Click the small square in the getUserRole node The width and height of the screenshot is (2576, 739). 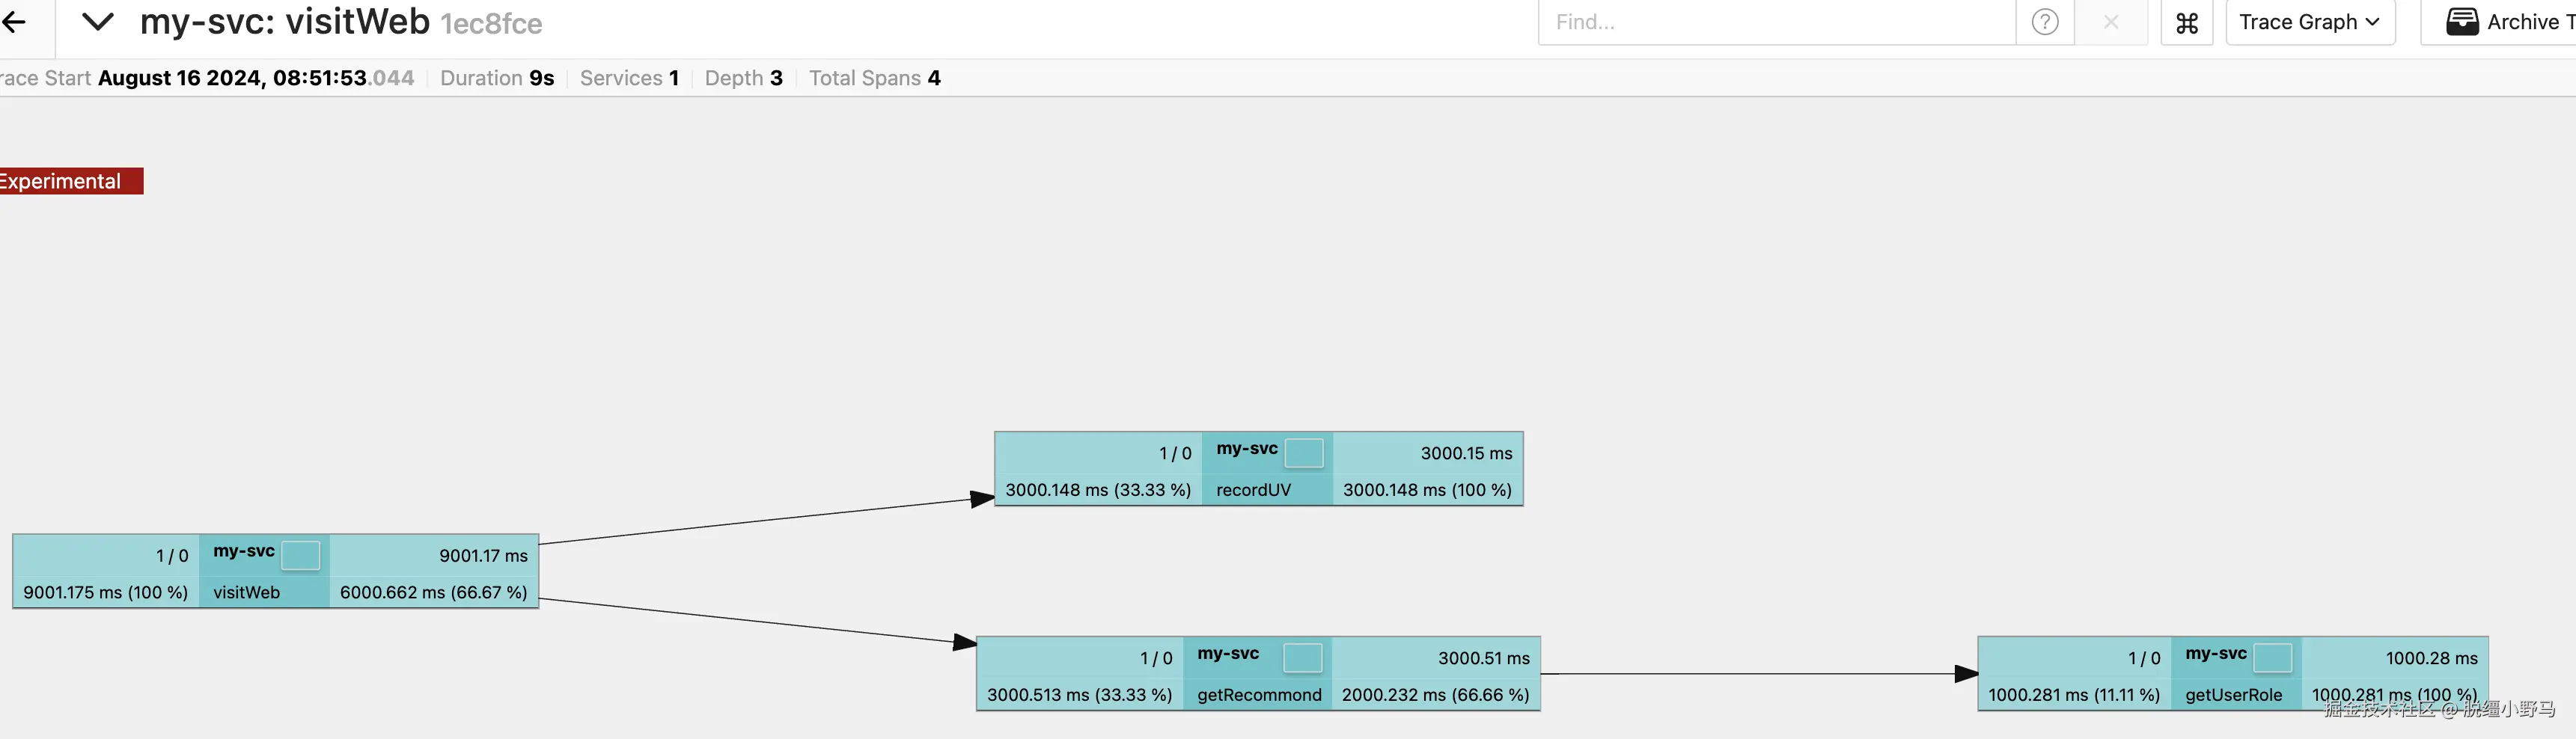(2272, 658)
